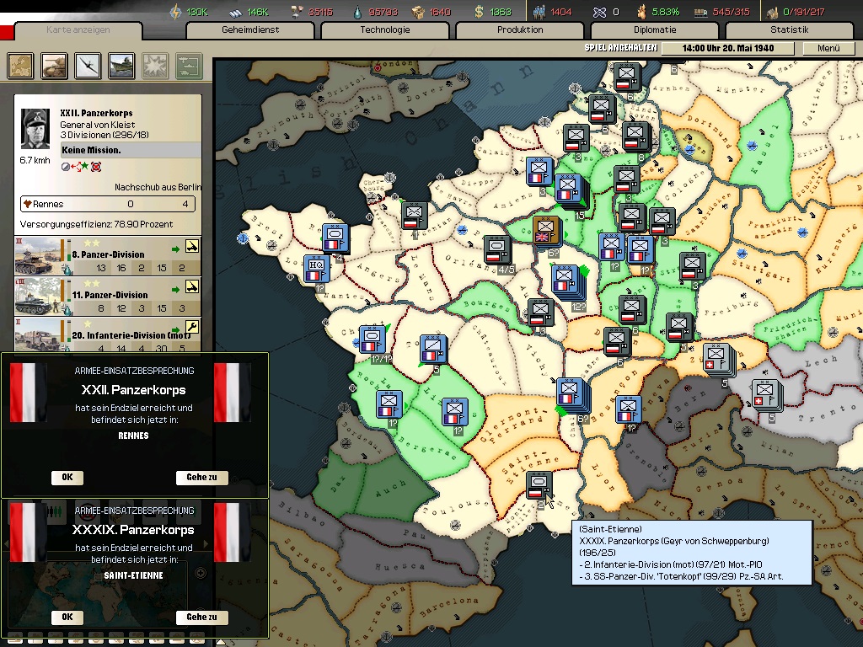Screen dimensions: 863x647
Task: Confirm OK on XXII. Panzerkorps message
Action: [x=67, y=477]
